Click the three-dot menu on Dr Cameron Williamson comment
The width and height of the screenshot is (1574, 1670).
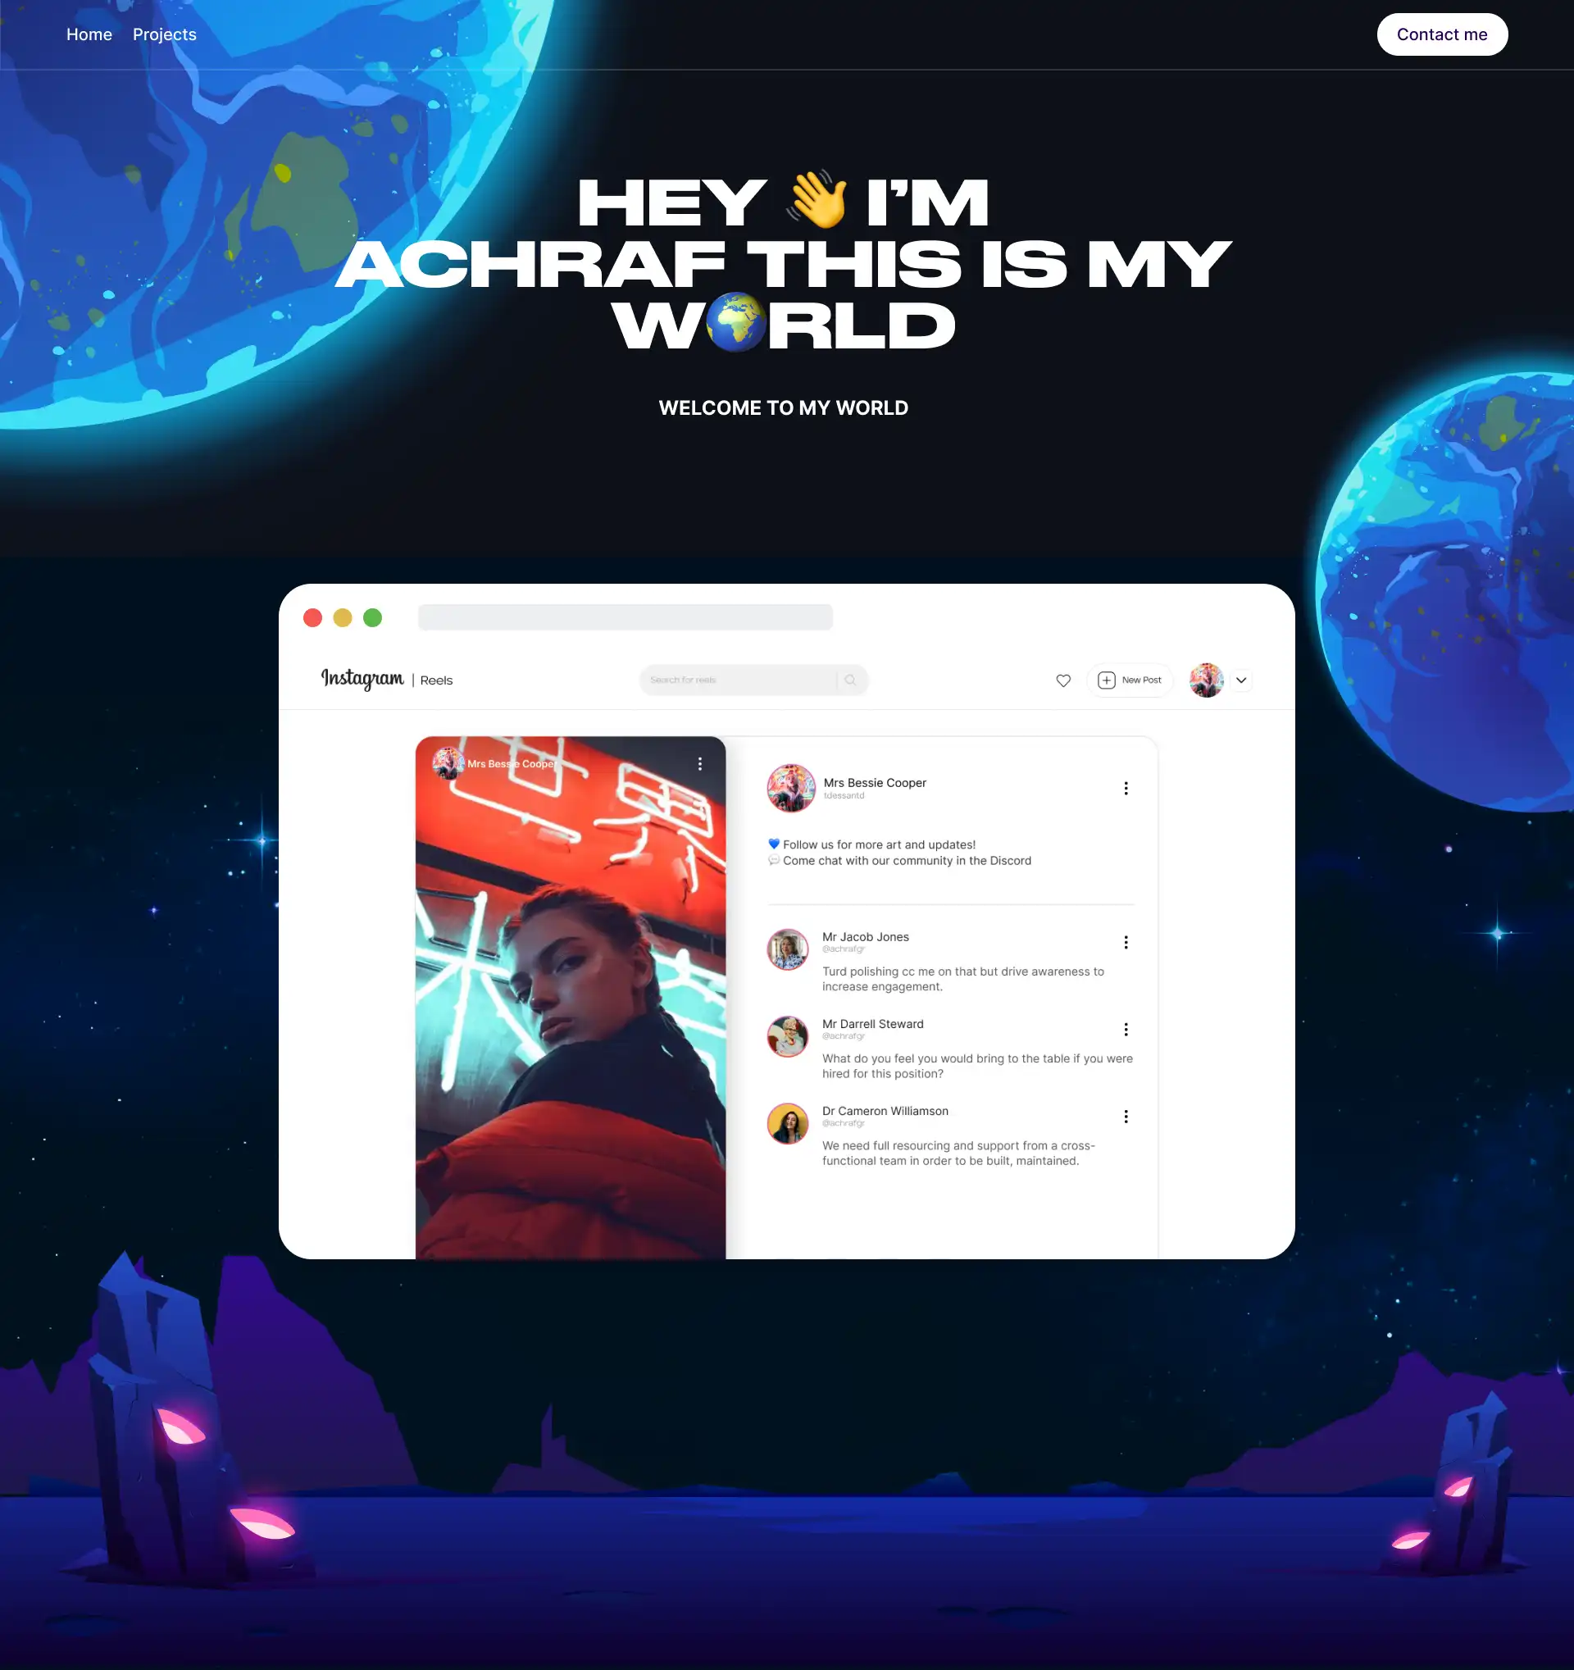coord(1126,1117)
